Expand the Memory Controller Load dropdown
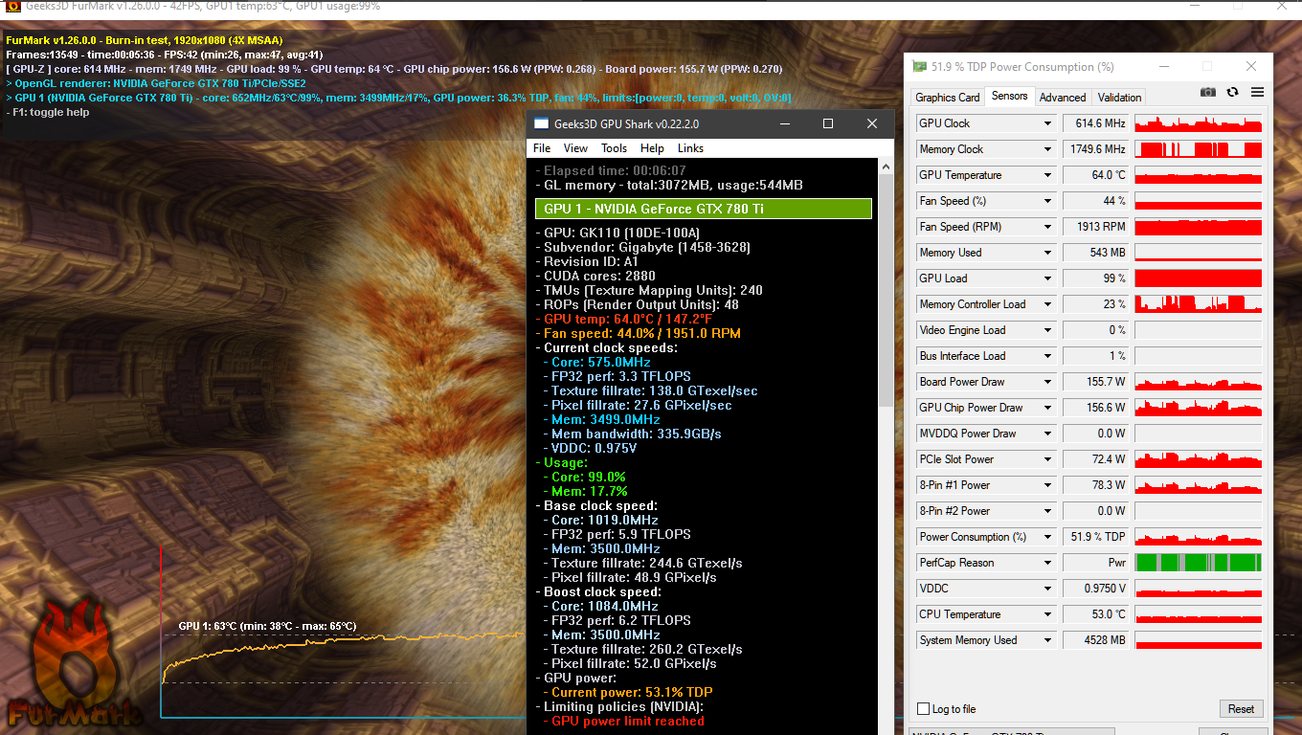This screenshot has width=1302, height=735. (x=1047, y=304)
